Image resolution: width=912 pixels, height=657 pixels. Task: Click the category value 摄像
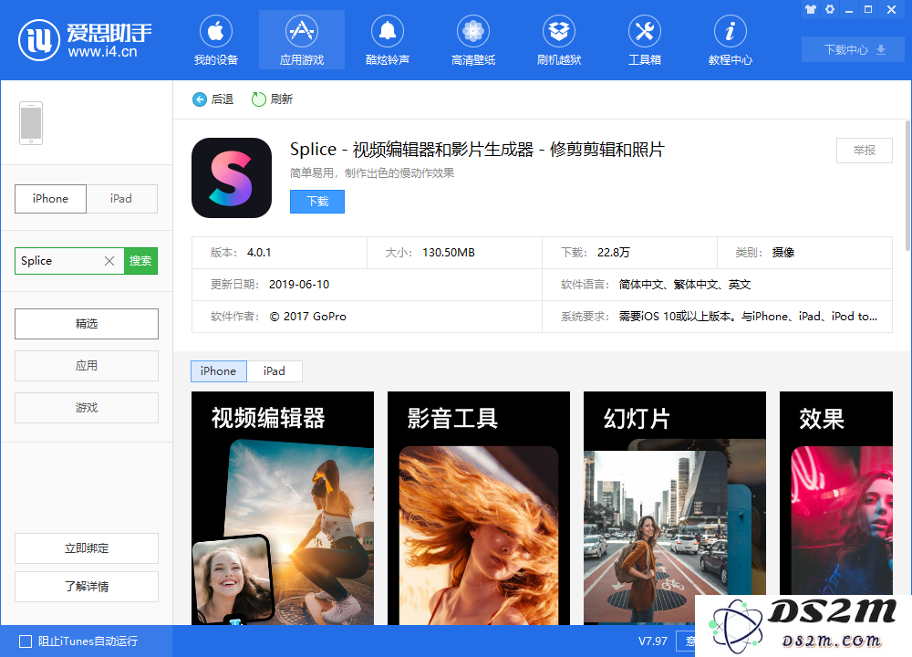pos(782,253)
